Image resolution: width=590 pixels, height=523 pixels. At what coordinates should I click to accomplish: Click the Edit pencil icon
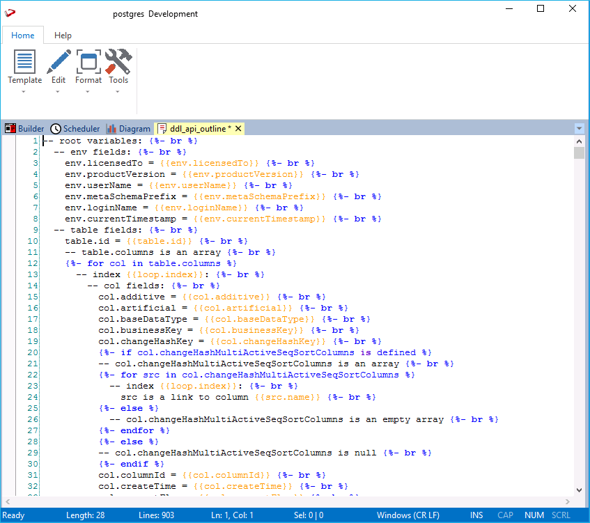pos(59,62)
